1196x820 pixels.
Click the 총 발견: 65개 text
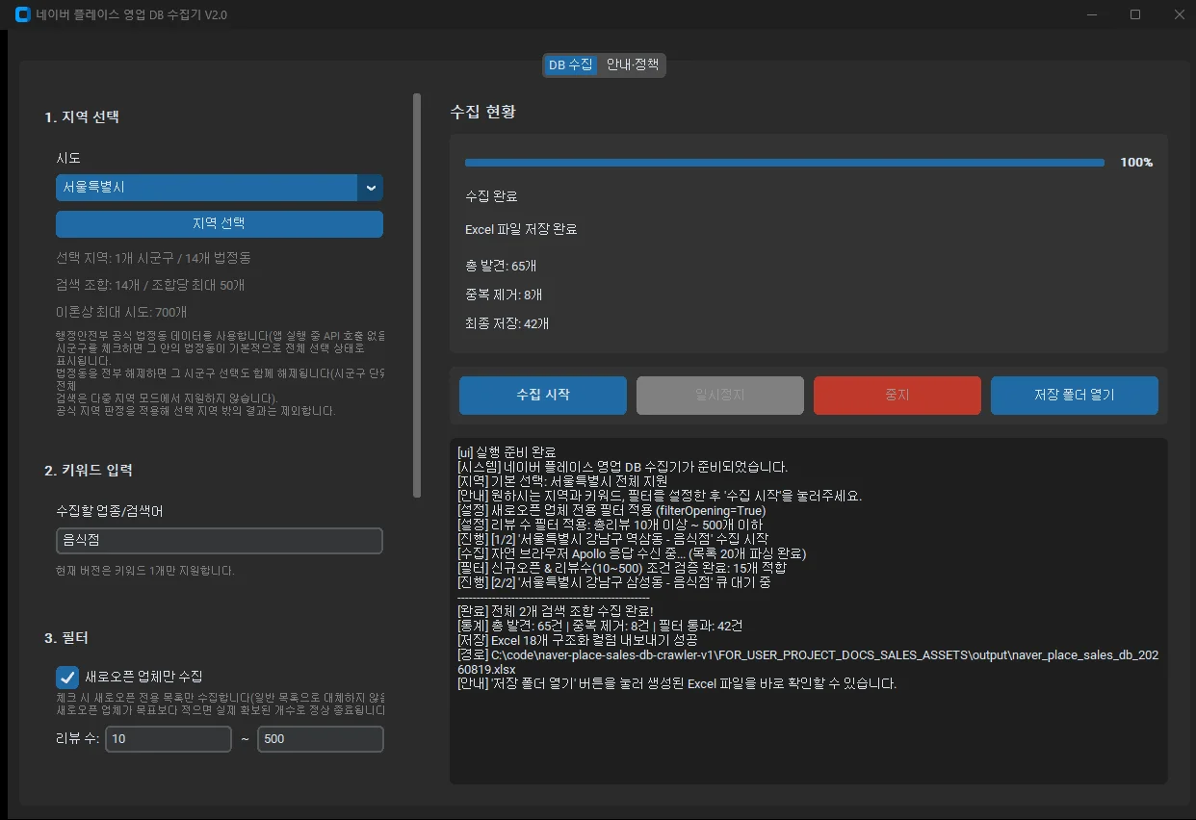click(501, 266)
